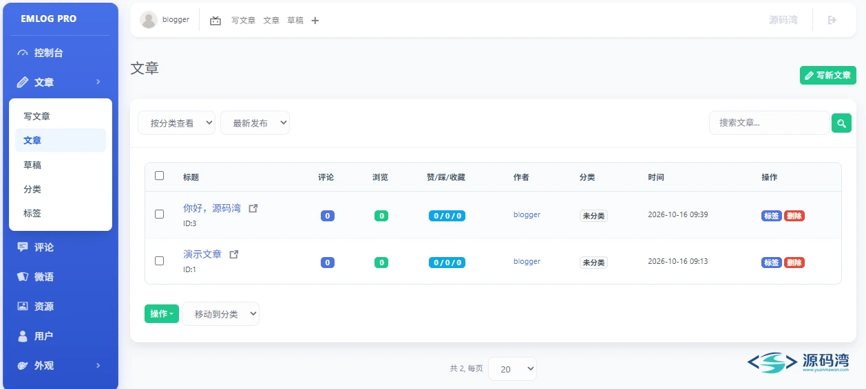Click the 用户 person icon in sidebar
866x389 pixels.
tap(23, 336)
